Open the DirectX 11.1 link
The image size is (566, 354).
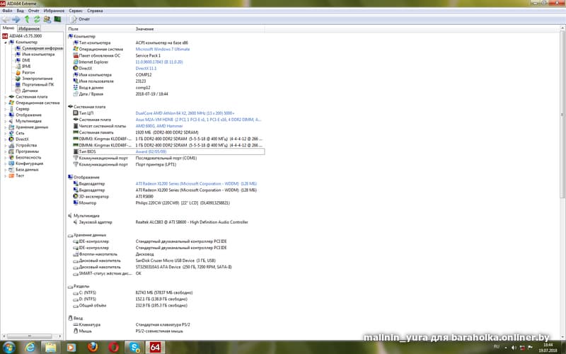coord(146,68)
